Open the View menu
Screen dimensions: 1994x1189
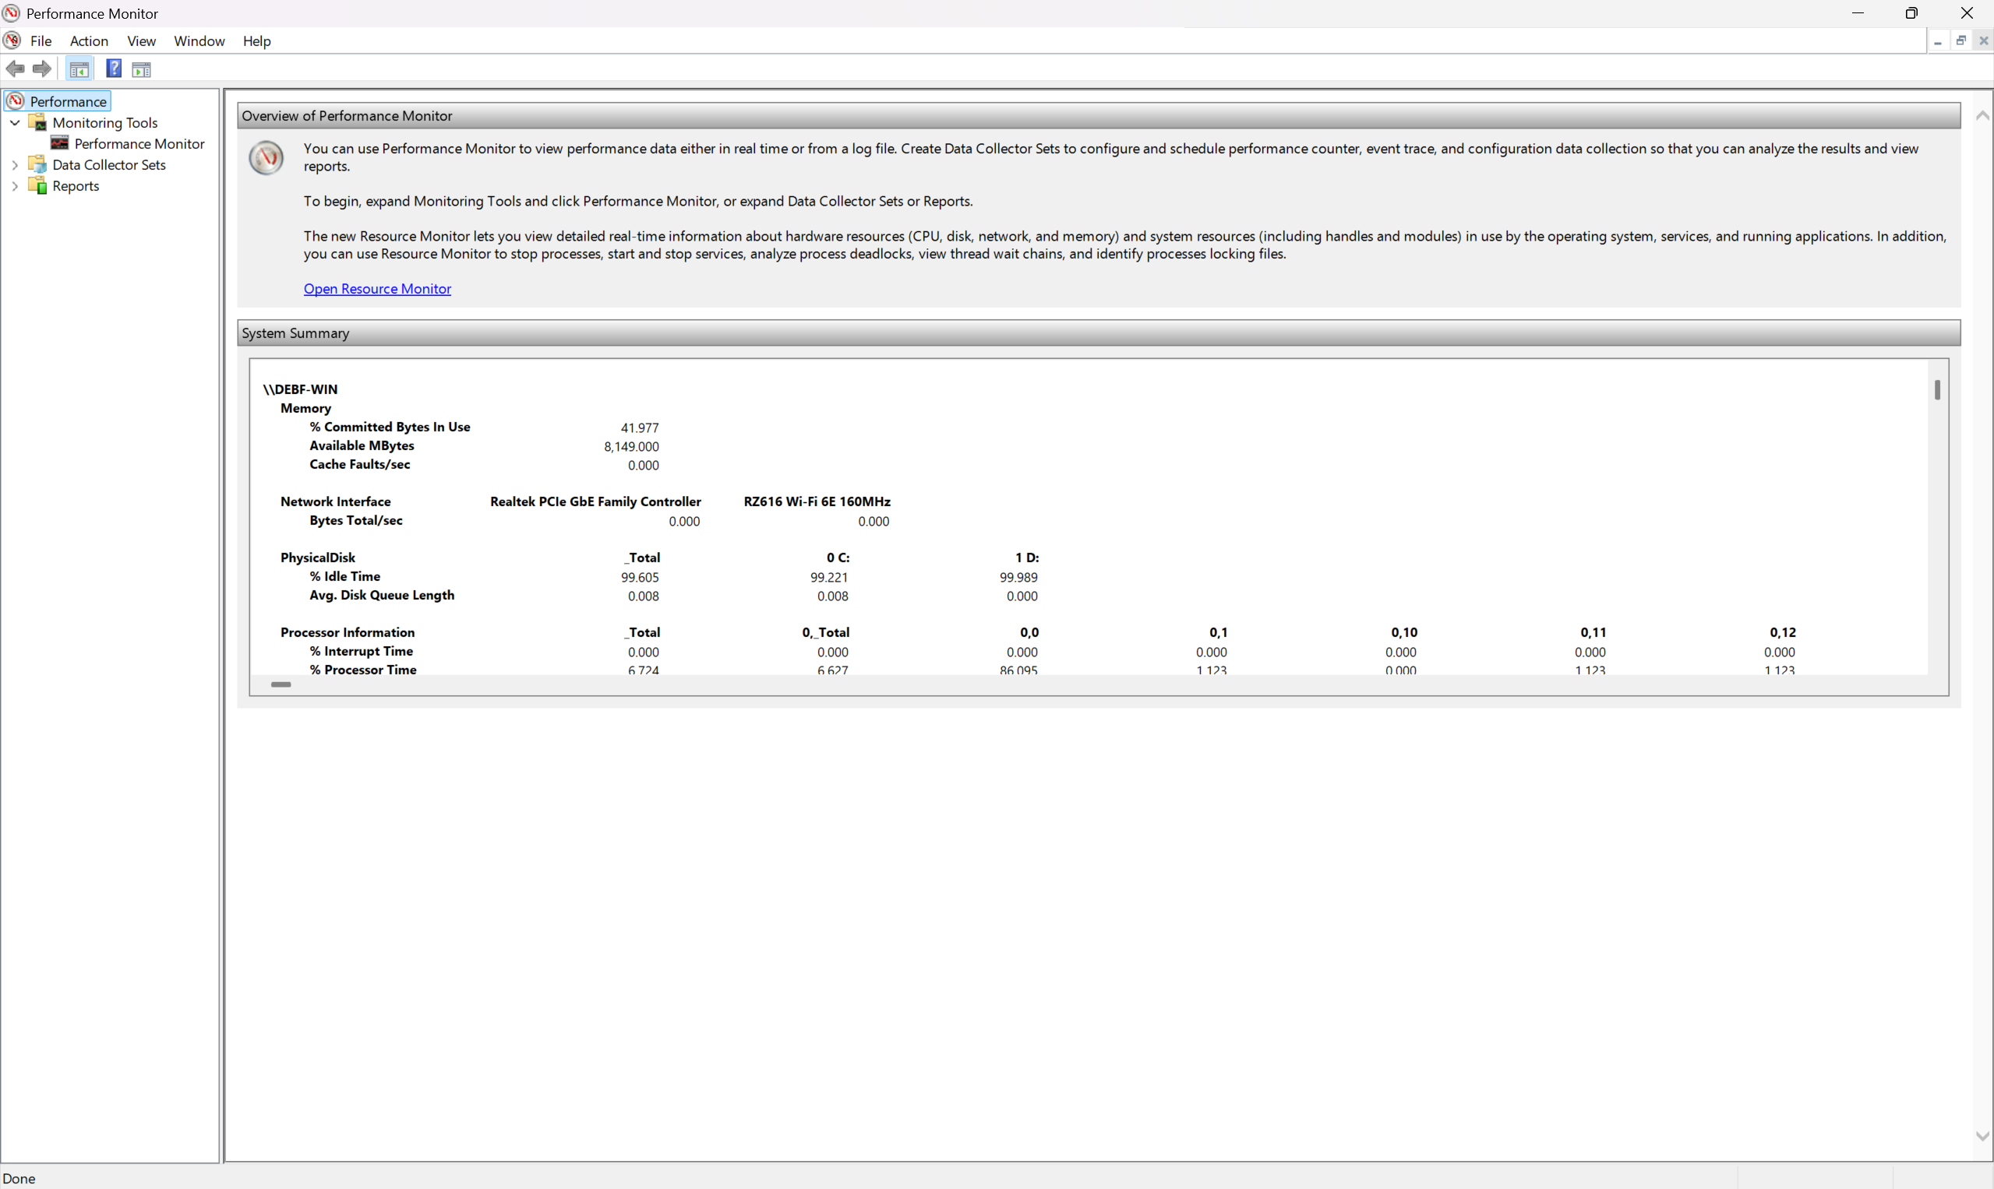coord(141,40)
